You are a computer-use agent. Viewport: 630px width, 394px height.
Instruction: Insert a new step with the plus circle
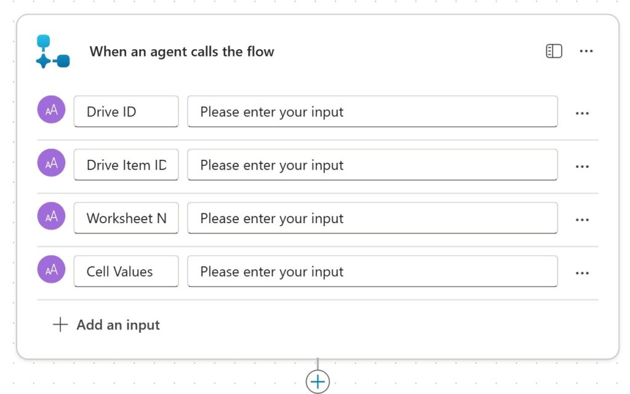tap(317, 382)
